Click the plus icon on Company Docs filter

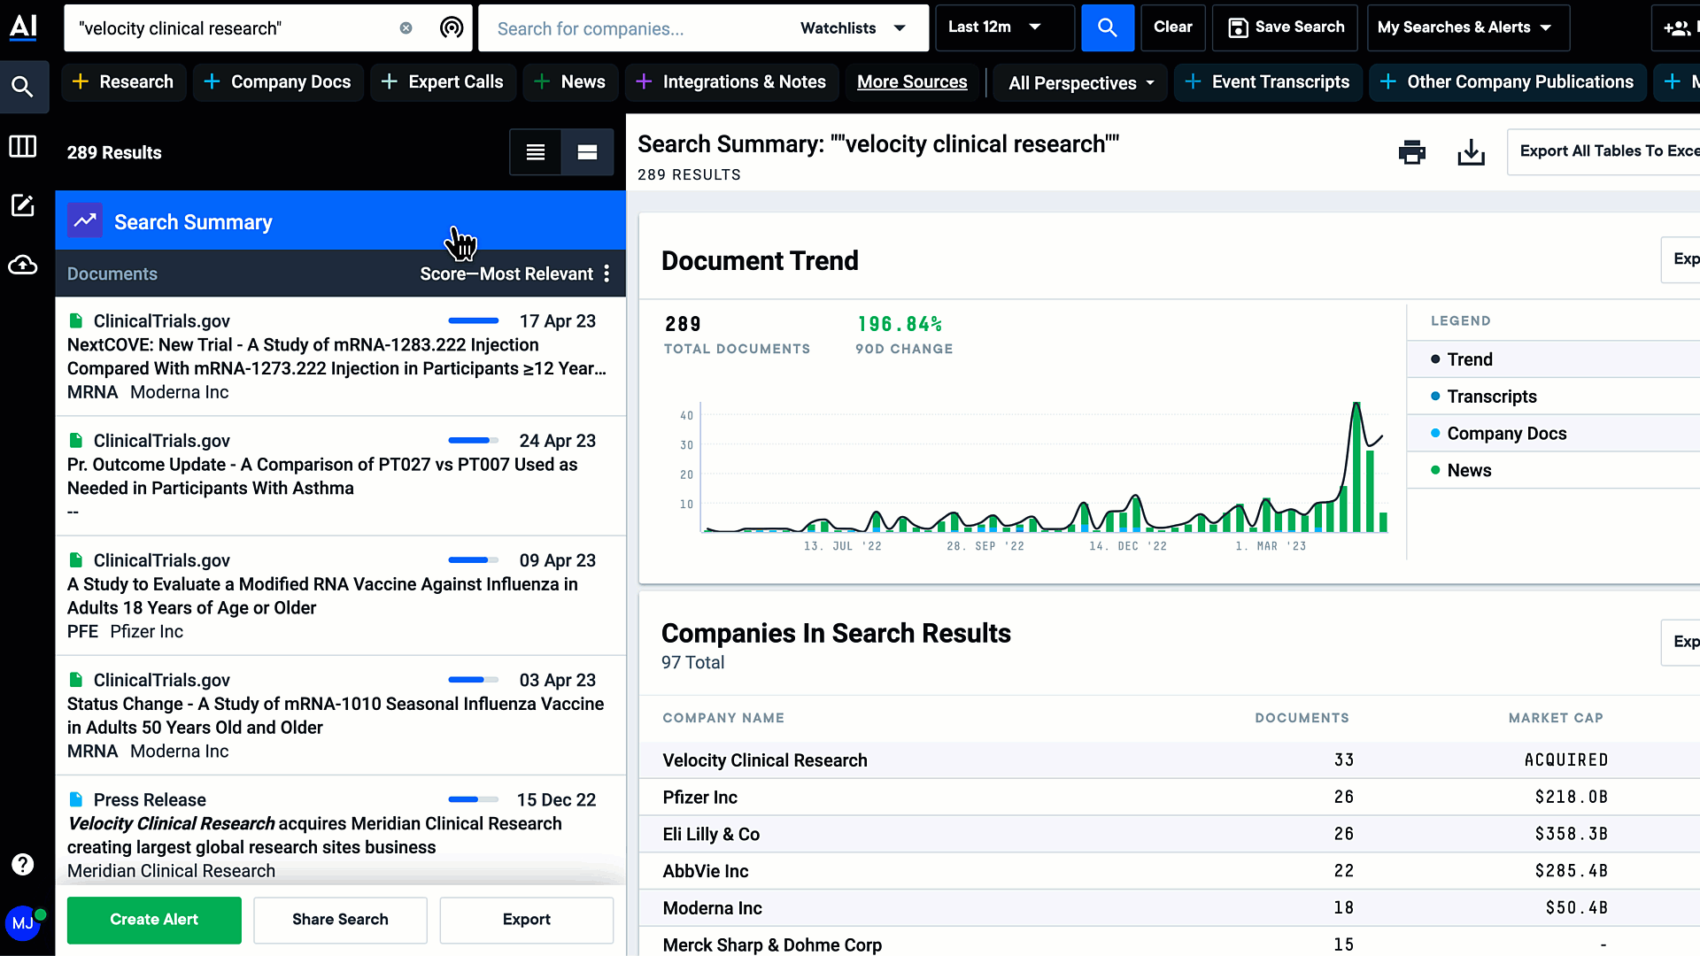(x=212, y=81)
